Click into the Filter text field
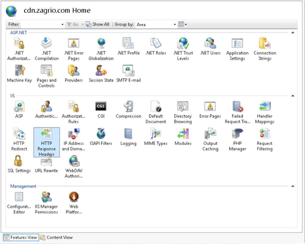The height and width of the screenshot is (244, 305). [41, 24]
